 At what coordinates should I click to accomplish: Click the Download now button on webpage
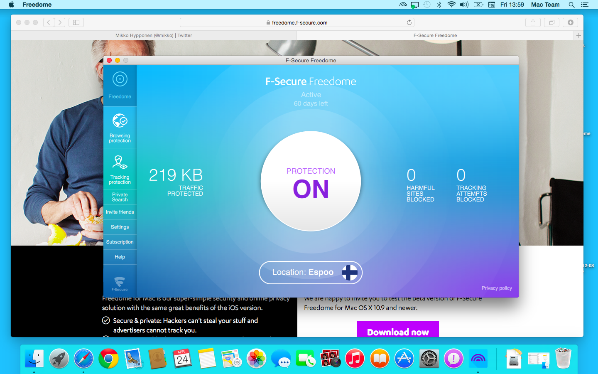click(398, 329)
